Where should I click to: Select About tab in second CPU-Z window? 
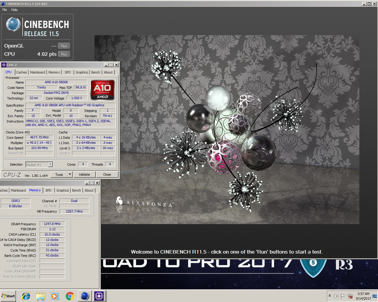(x=89, y=190)
